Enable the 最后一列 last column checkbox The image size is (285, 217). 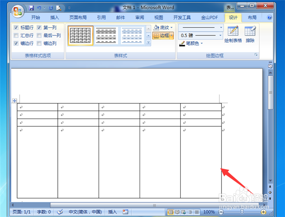pos(39,35)
